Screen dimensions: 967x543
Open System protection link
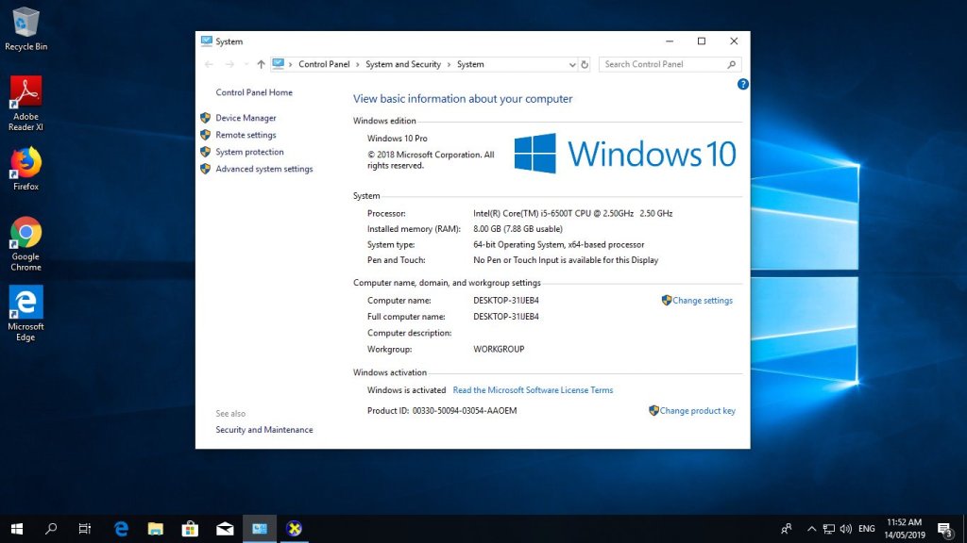249,152
